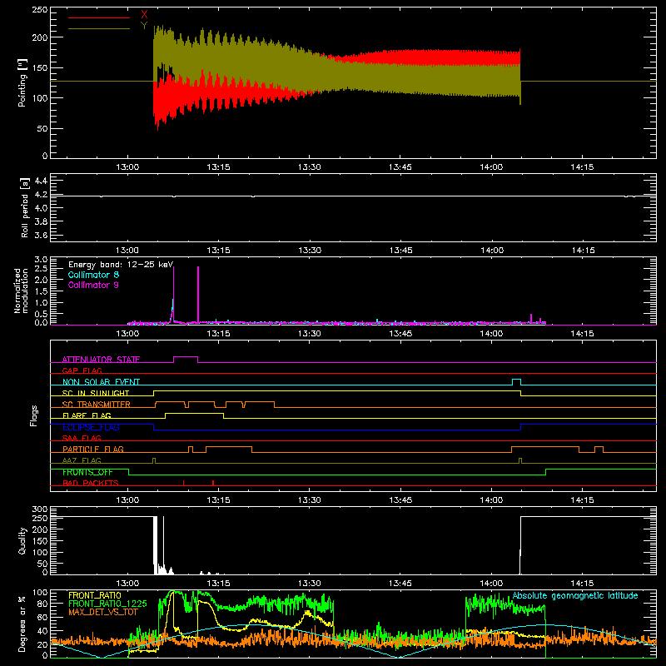Viewport: 666px width, 666px height.
Task: Click the green FRONT_RATIO_1225 legend entry
Action: point(107,604)
